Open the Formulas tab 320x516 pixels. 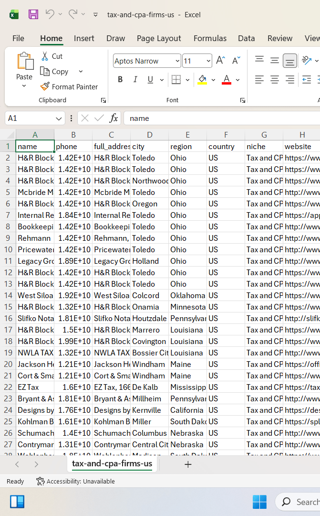[x=210, y=38]
